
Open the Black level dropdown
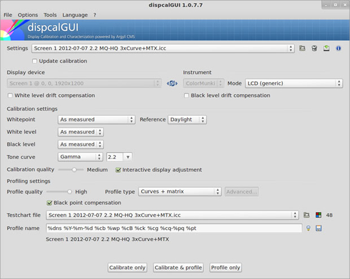click(80, 144)
